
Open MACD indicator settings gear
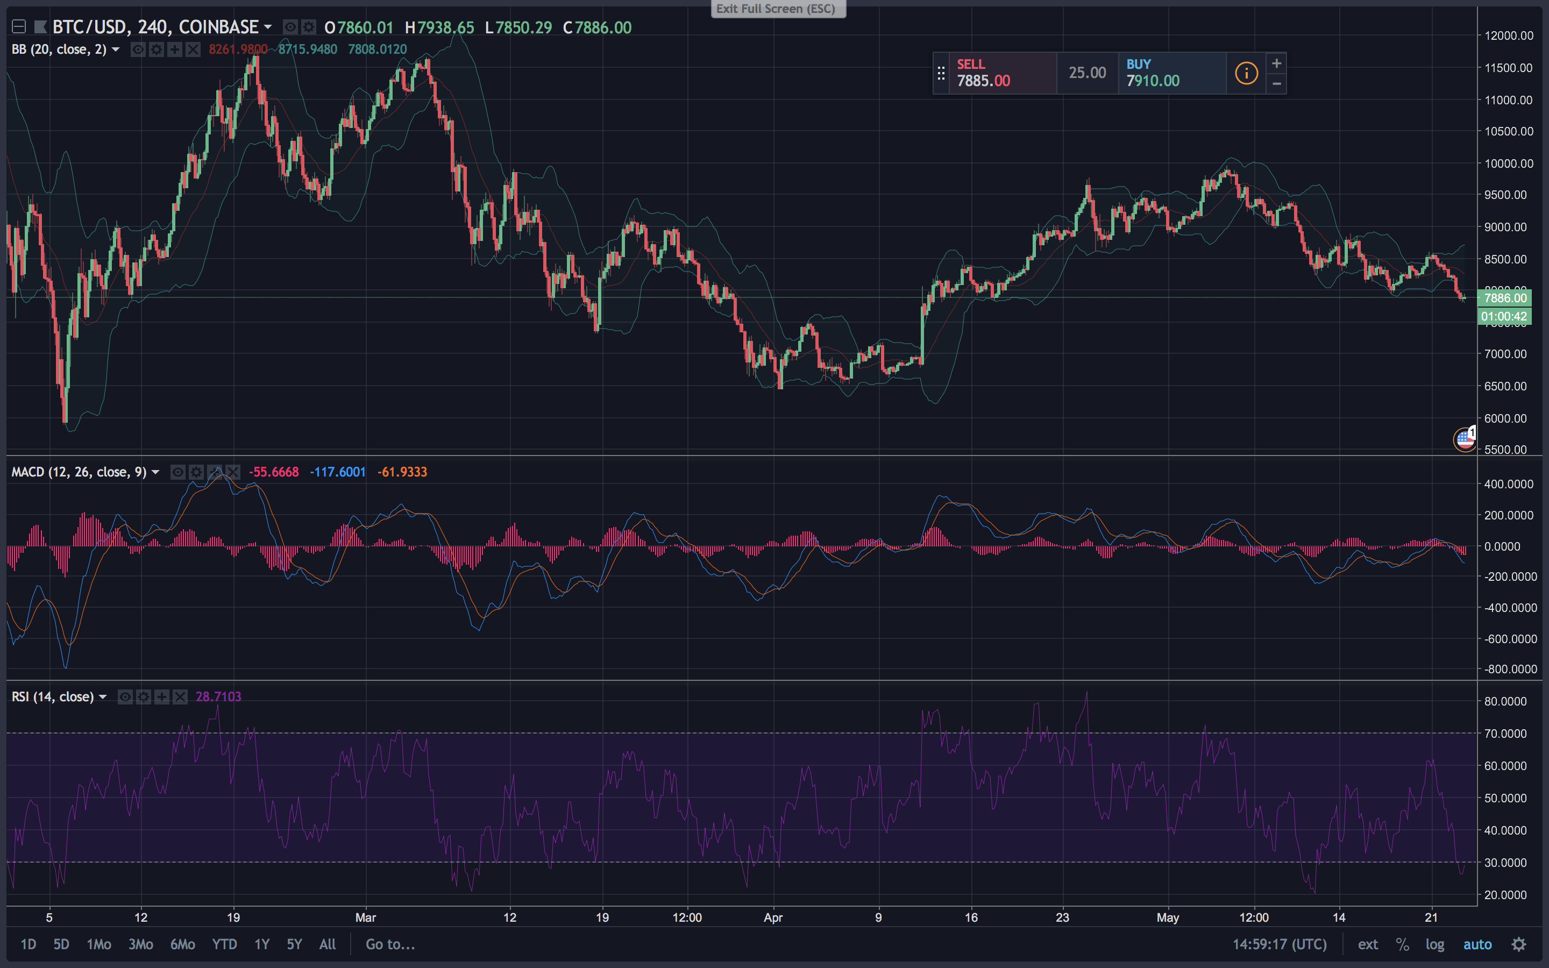pos(196,473)
